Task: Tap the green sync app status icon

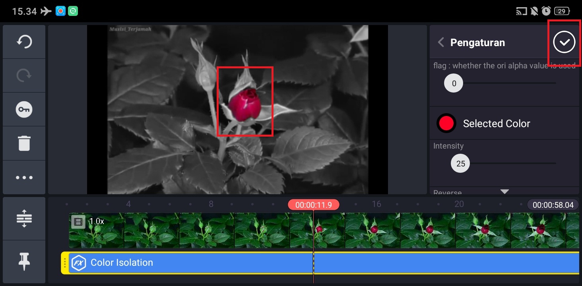Action: [x=73, y=11]
